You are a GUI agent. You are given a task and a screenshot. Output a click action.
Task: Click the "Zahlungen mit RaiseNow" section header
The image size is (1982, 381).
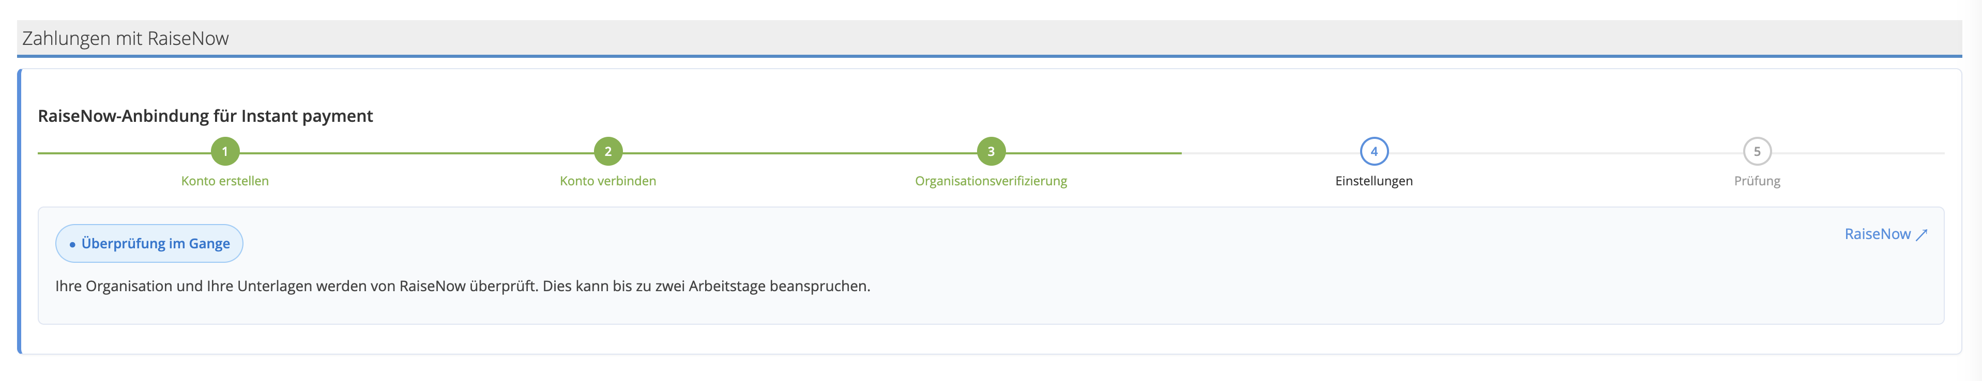[126, 38]
